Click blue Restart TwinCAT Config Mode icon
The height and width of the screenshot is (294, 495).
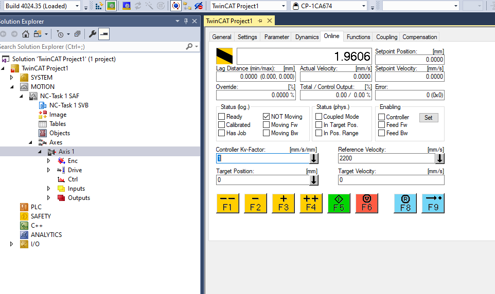pyautogui.click(x=127, y=6)
